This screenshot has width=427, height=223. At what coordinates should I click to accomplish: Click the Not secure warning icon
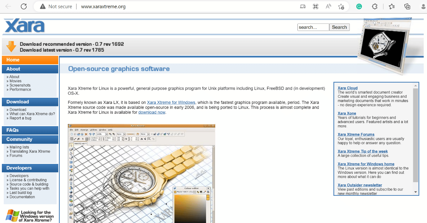point(43,6)
